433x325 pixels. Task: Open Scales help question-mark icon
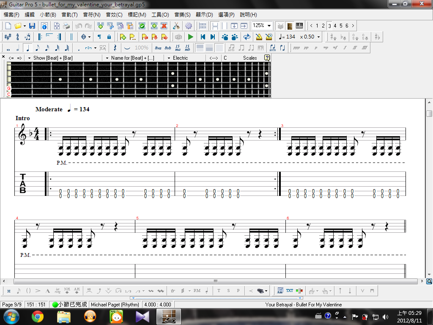coord(267,58)
